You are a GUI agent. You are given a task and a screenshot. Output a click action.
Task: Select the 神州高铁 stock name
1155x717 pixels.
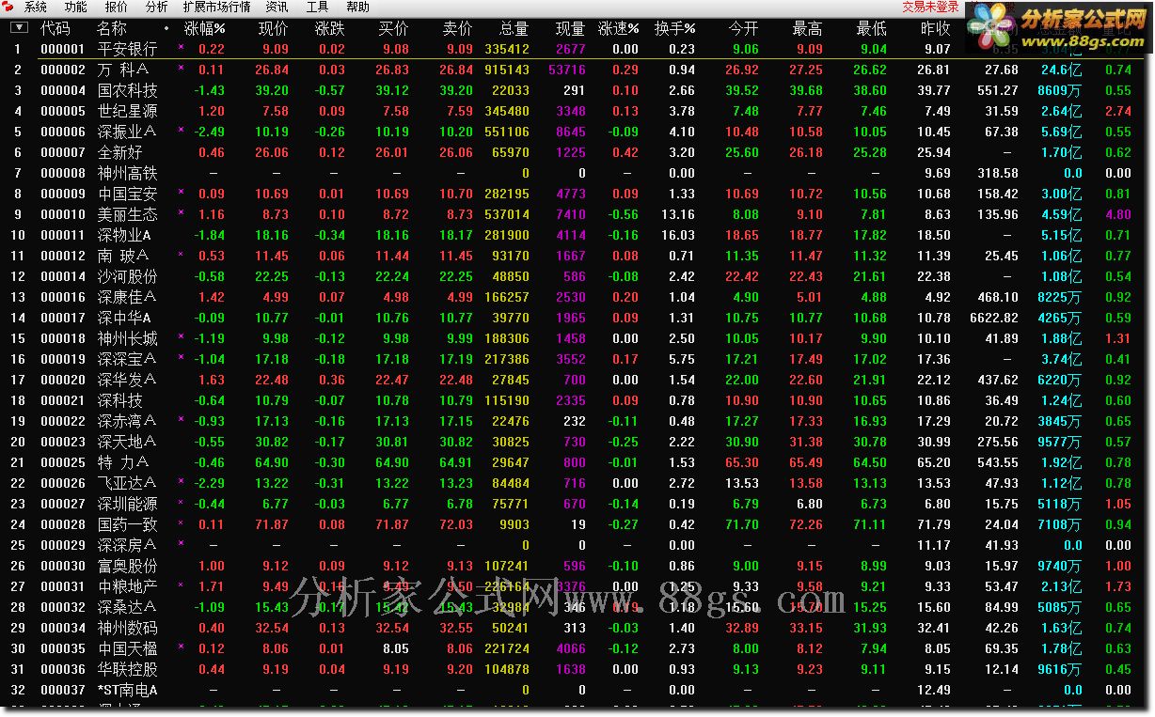coord(127,173)
